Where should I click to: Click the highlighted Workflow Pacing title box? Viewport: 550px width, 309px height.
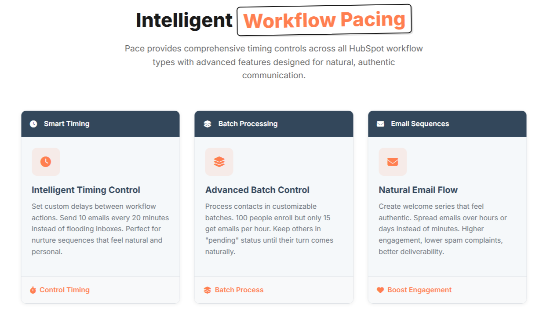point(324,19)
